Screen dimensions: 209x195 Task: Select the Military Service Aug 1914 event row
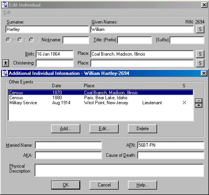pos(101,103)
